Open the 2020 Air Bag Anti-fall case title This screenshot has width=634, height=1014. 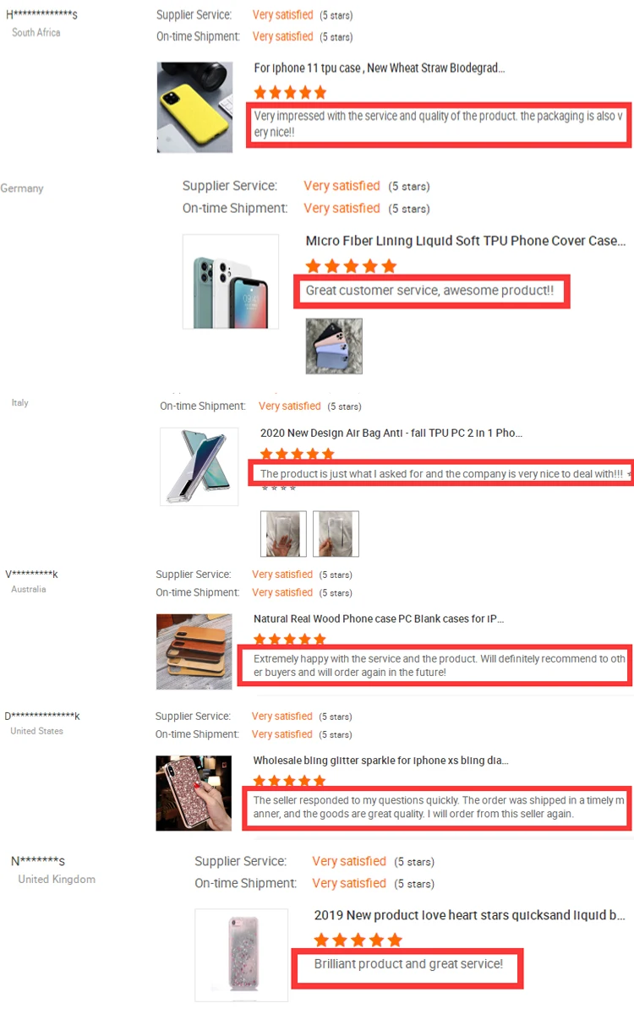391,433
